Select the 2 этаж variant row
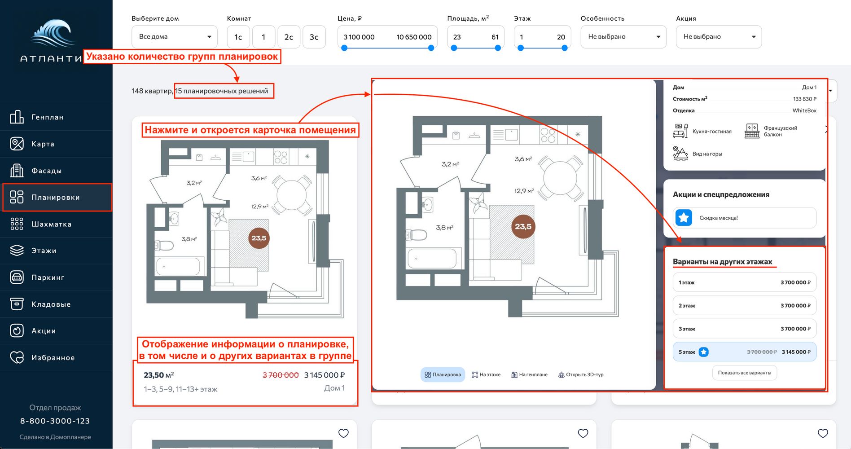This screenshot has height=449, width=851. pyautogui.click(x=745, y=305)
